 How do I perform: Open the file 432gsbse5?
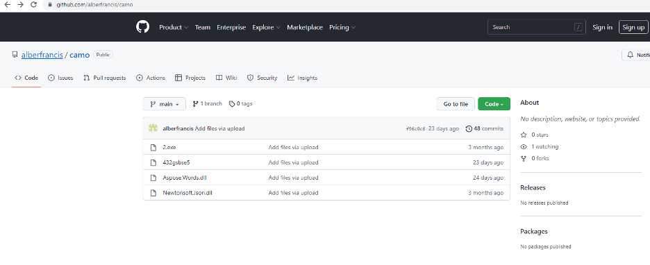pyautogui.click(x=176, y=163)
